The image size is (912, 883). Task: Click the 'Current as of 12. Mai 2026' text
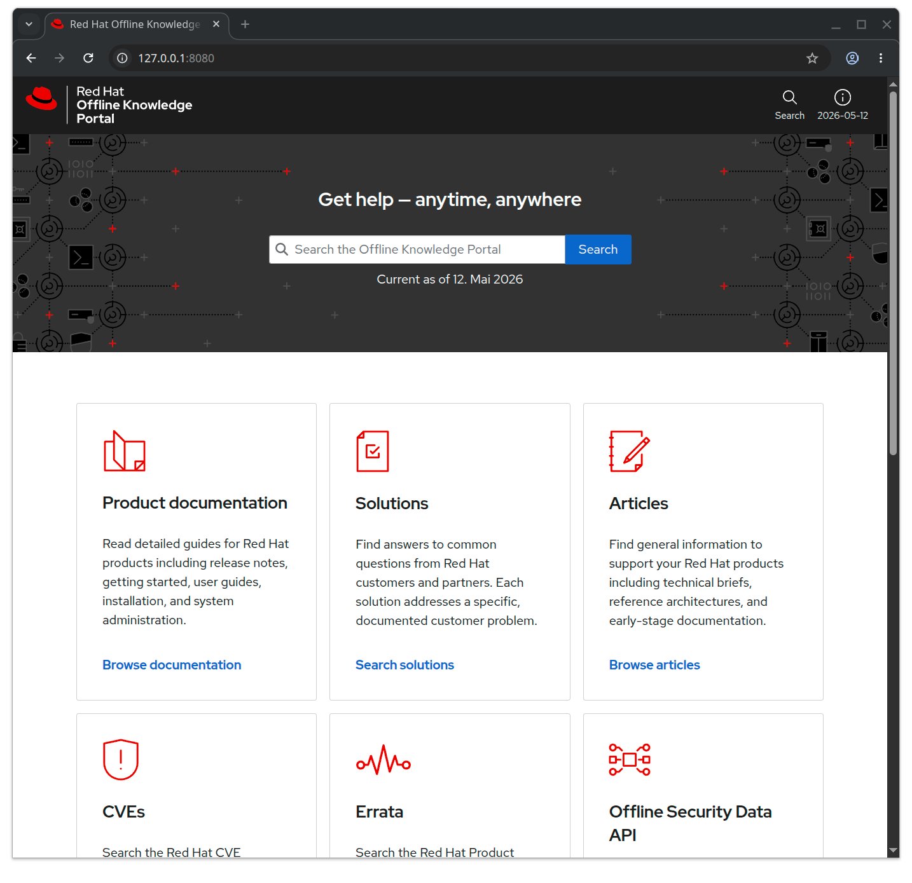450,279
